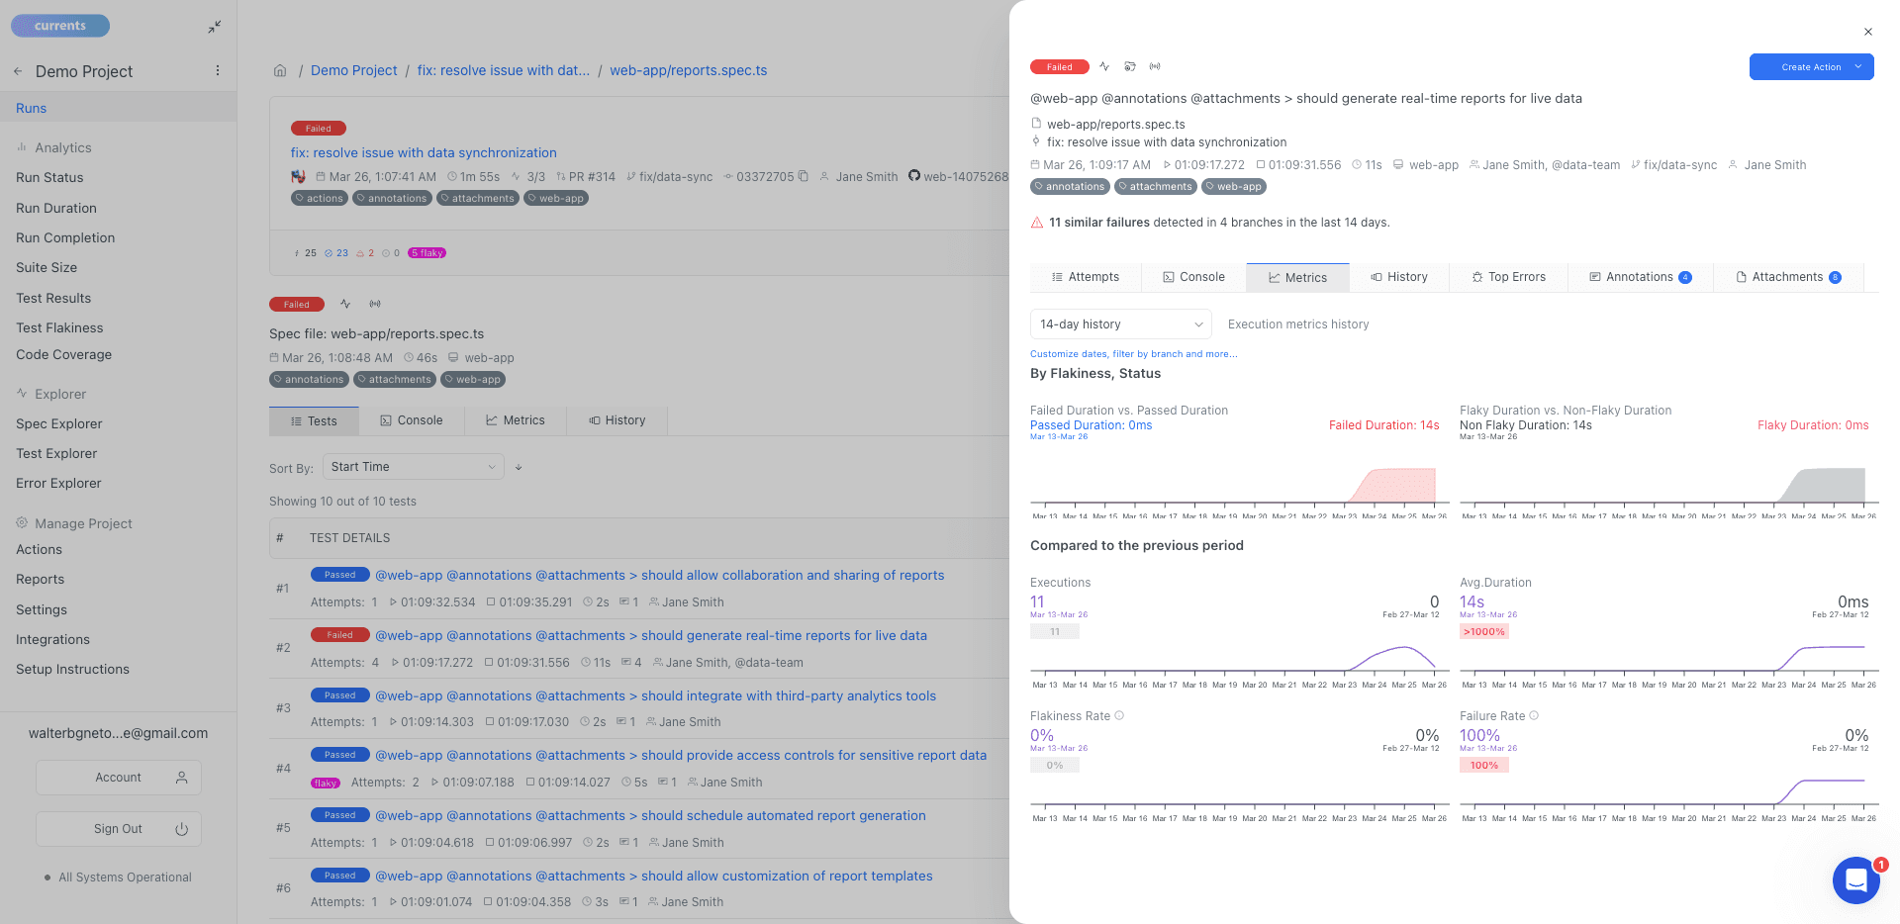Open Test Flakiness in the sidebar

[x=59, y=327]
